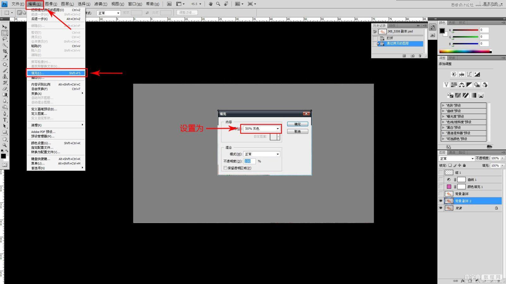Expand 色阶 presets list

point(443,105)
